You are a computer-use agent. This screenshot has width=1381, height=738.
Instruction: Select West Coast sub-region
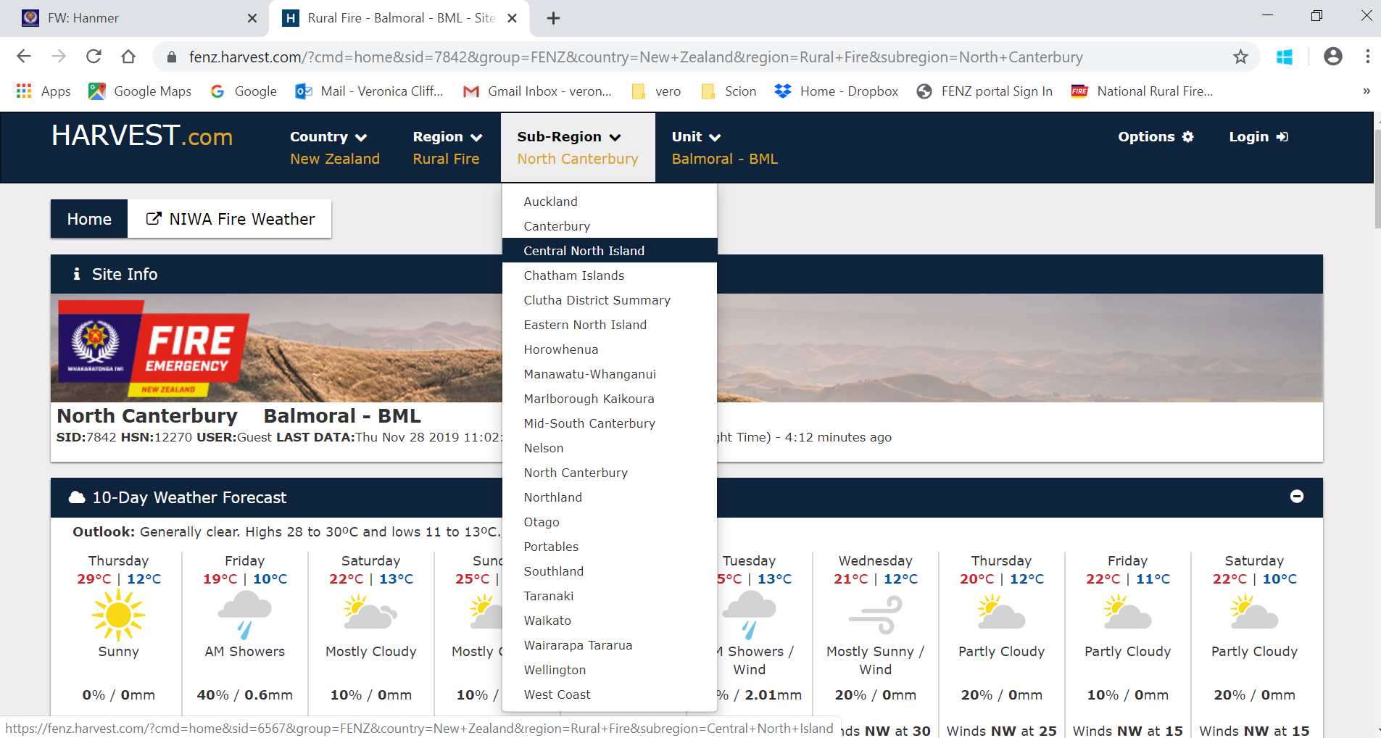click(x=557, y=695)
